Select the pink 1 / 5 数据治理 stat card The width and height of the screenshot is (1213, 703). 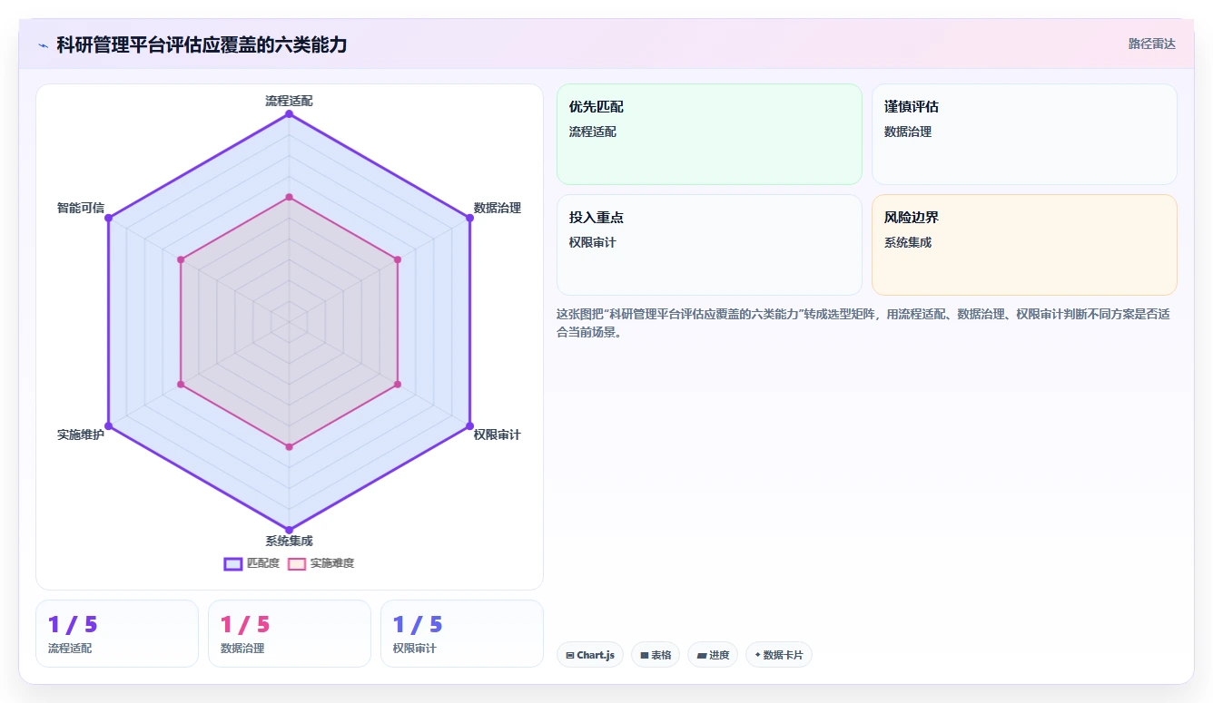290,633
